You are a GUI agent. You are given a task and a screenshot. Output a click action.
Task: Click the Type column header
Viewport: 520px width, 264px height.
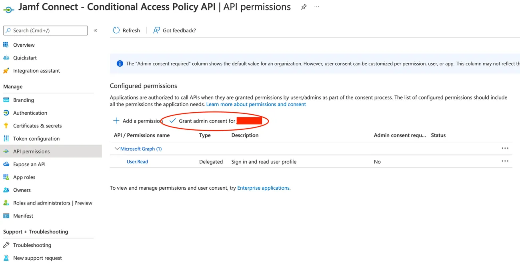coord(205,135)
